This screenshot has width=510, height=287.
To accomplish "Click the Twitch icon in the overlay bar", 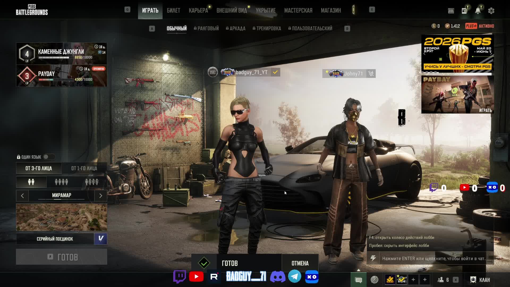I will tap(180, 277).
